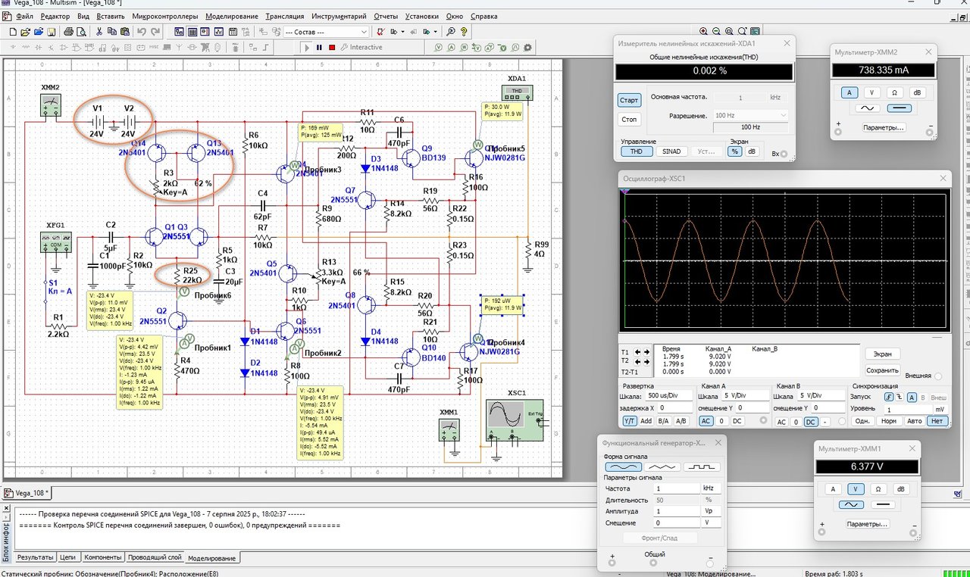Select dB display on distortion analyzer
The width and height of the screenshot is (970, 577).
(x=752, y=151)
